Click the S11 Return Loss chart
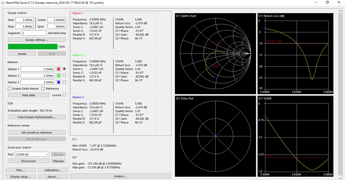 [x=295, y=54]
